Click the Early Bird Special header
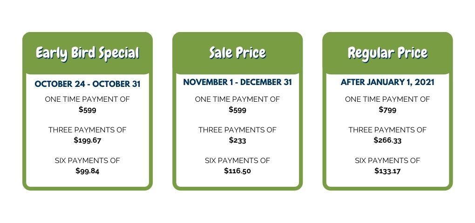475x223 pixels. coord(88,53)
